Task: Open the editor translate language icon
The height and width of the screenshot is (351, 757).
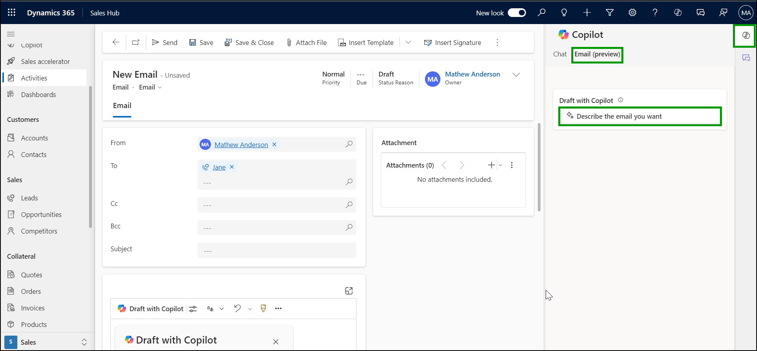Action: coord(210,309)
